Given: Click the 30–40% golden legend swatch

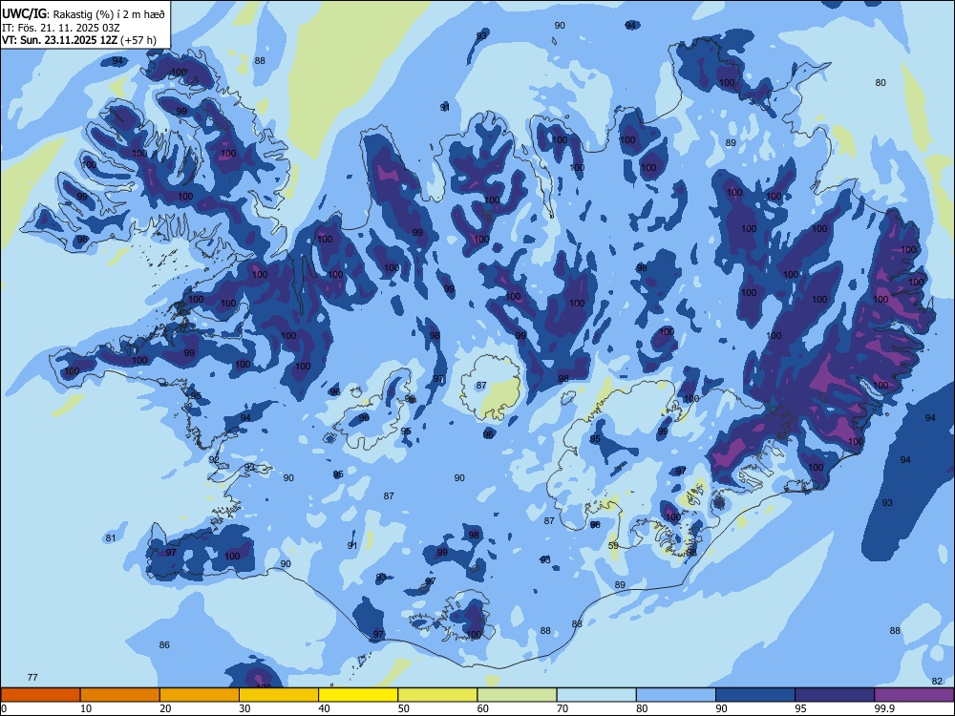Looking at the screenshot, I should (279, 695).
